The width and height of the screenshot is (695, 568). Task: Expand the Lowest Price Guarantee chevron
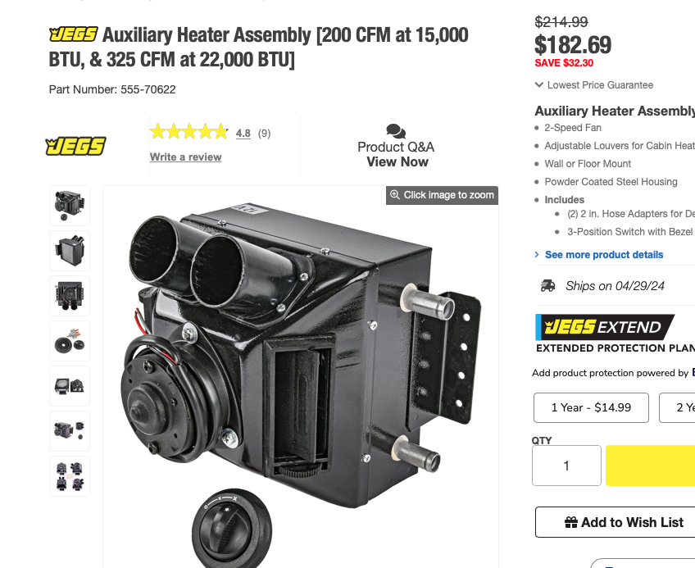click(x=539, y=84)
